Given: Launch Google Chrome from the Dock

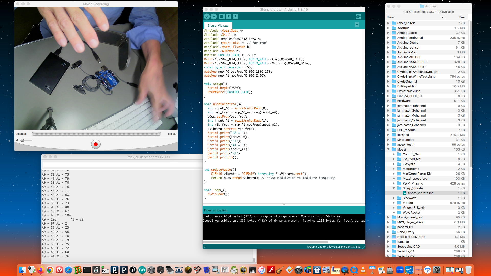Looking at the screenshot, I should click(x=50, y=270).
